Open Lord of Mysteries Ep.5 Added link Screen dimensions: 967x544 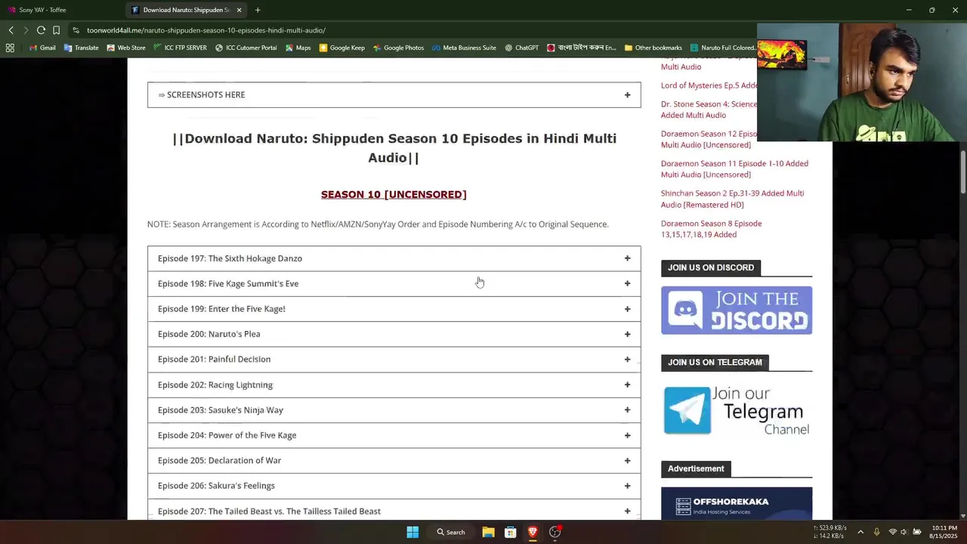[x=709, y=85]
